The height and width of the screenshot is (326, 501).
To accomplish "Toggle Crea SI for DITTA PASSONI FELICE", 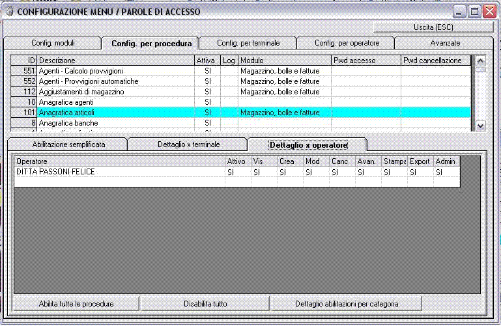I will click(290, 172).
